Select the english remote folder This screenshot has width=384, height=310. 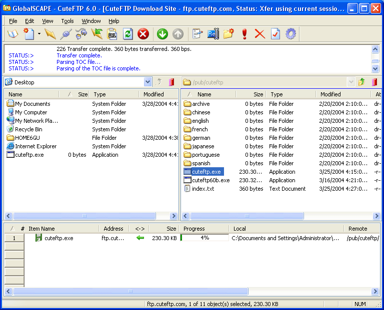(x=196, y=121)
